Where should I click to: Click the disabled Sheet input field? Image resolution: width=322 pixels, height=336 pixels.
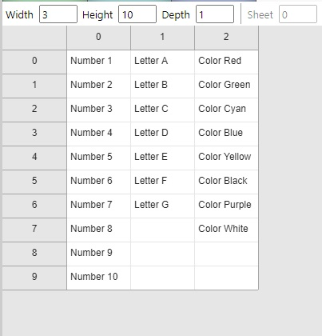(x=298, y=14)
